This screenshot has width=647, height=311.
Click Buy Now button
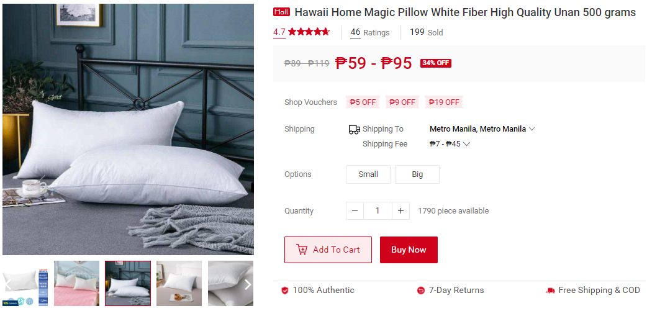pyautogui.click(x=409, y=250)
